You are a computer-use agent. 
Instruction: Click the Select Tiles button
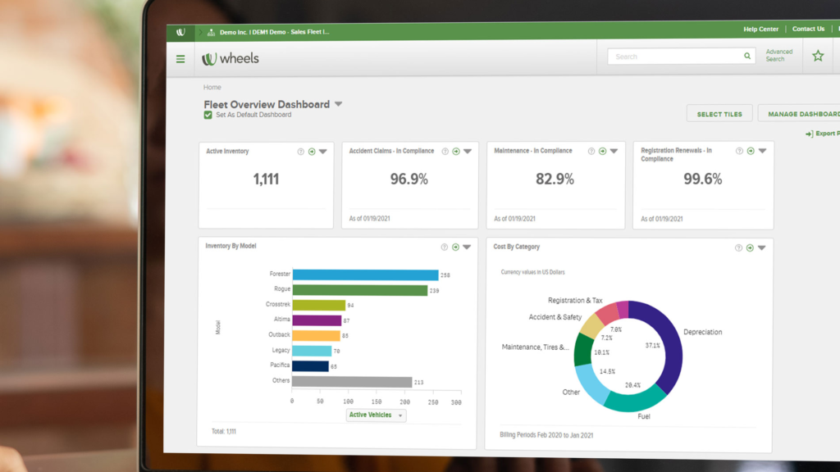719,113
